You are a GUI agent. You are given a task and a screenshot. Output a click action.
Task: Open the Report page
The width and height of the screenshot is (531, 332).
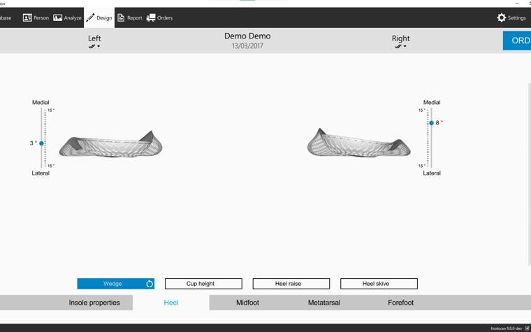coord(130,17)
